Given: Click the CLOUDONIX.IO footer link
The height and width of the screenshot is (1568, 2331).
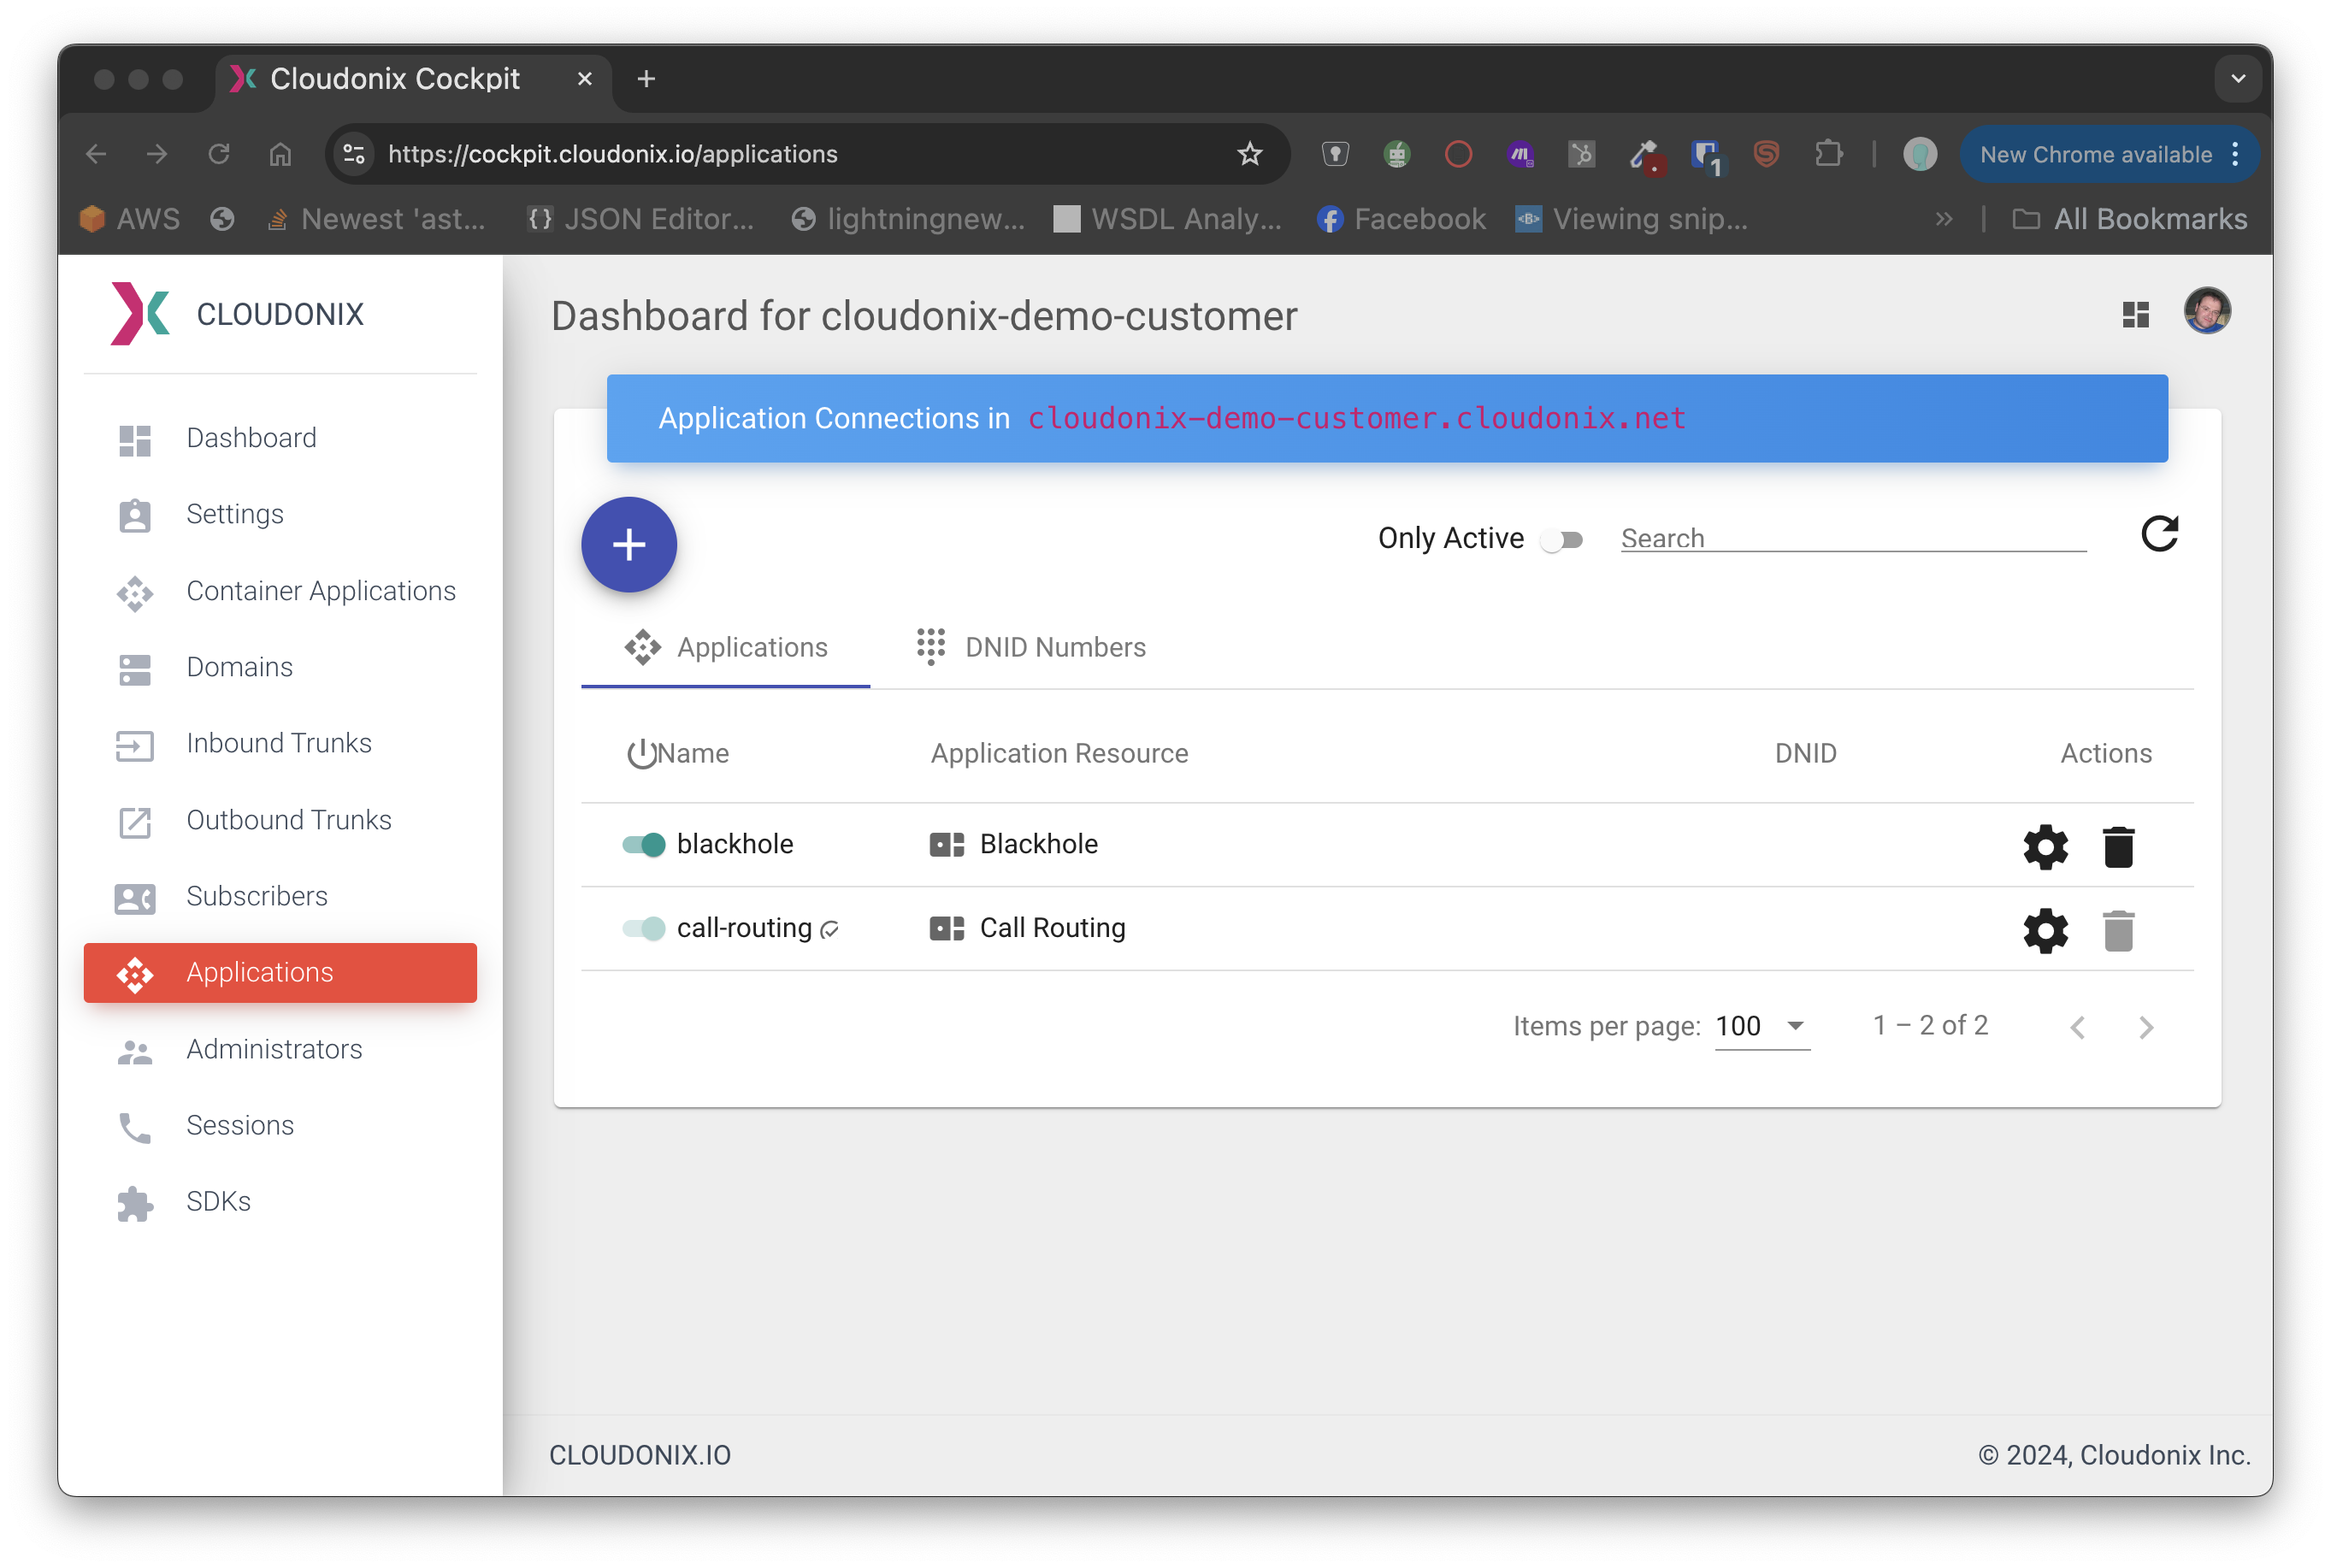Looking at the screenshot, I should click(640, 1455).
